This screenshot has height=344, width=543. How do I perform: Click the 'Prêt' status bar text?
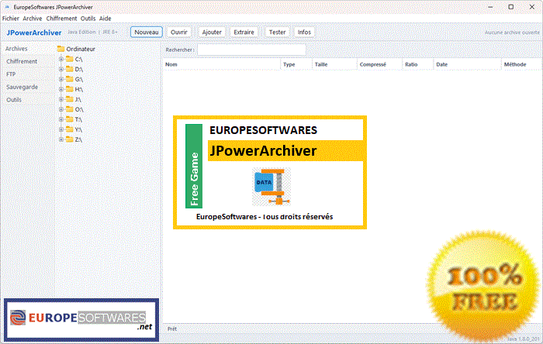click(x=172, y=329)
